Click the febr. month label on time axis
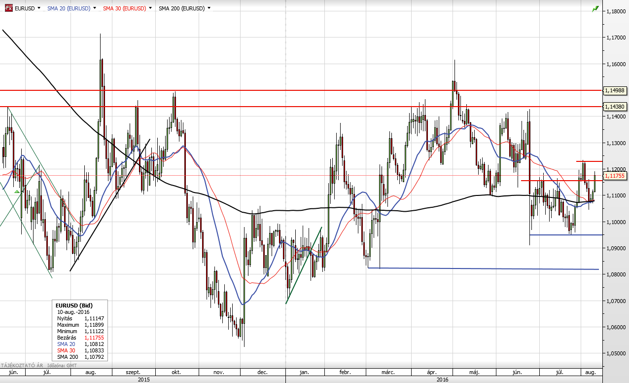Viewport: 629px width, 383px height. [346, 372]
